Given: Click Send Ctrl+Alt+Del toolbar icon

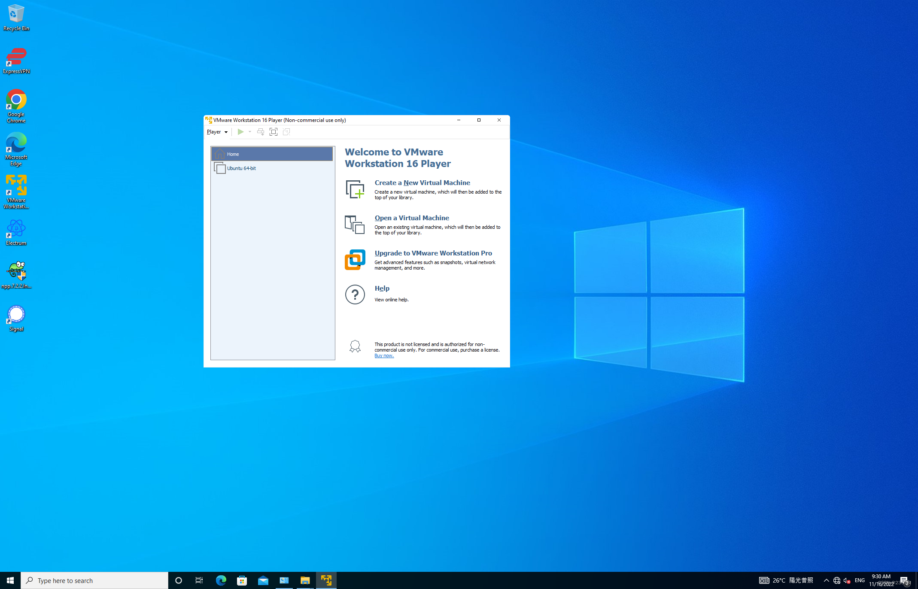Looking at the screenshot, I should [x=261, y=132].
